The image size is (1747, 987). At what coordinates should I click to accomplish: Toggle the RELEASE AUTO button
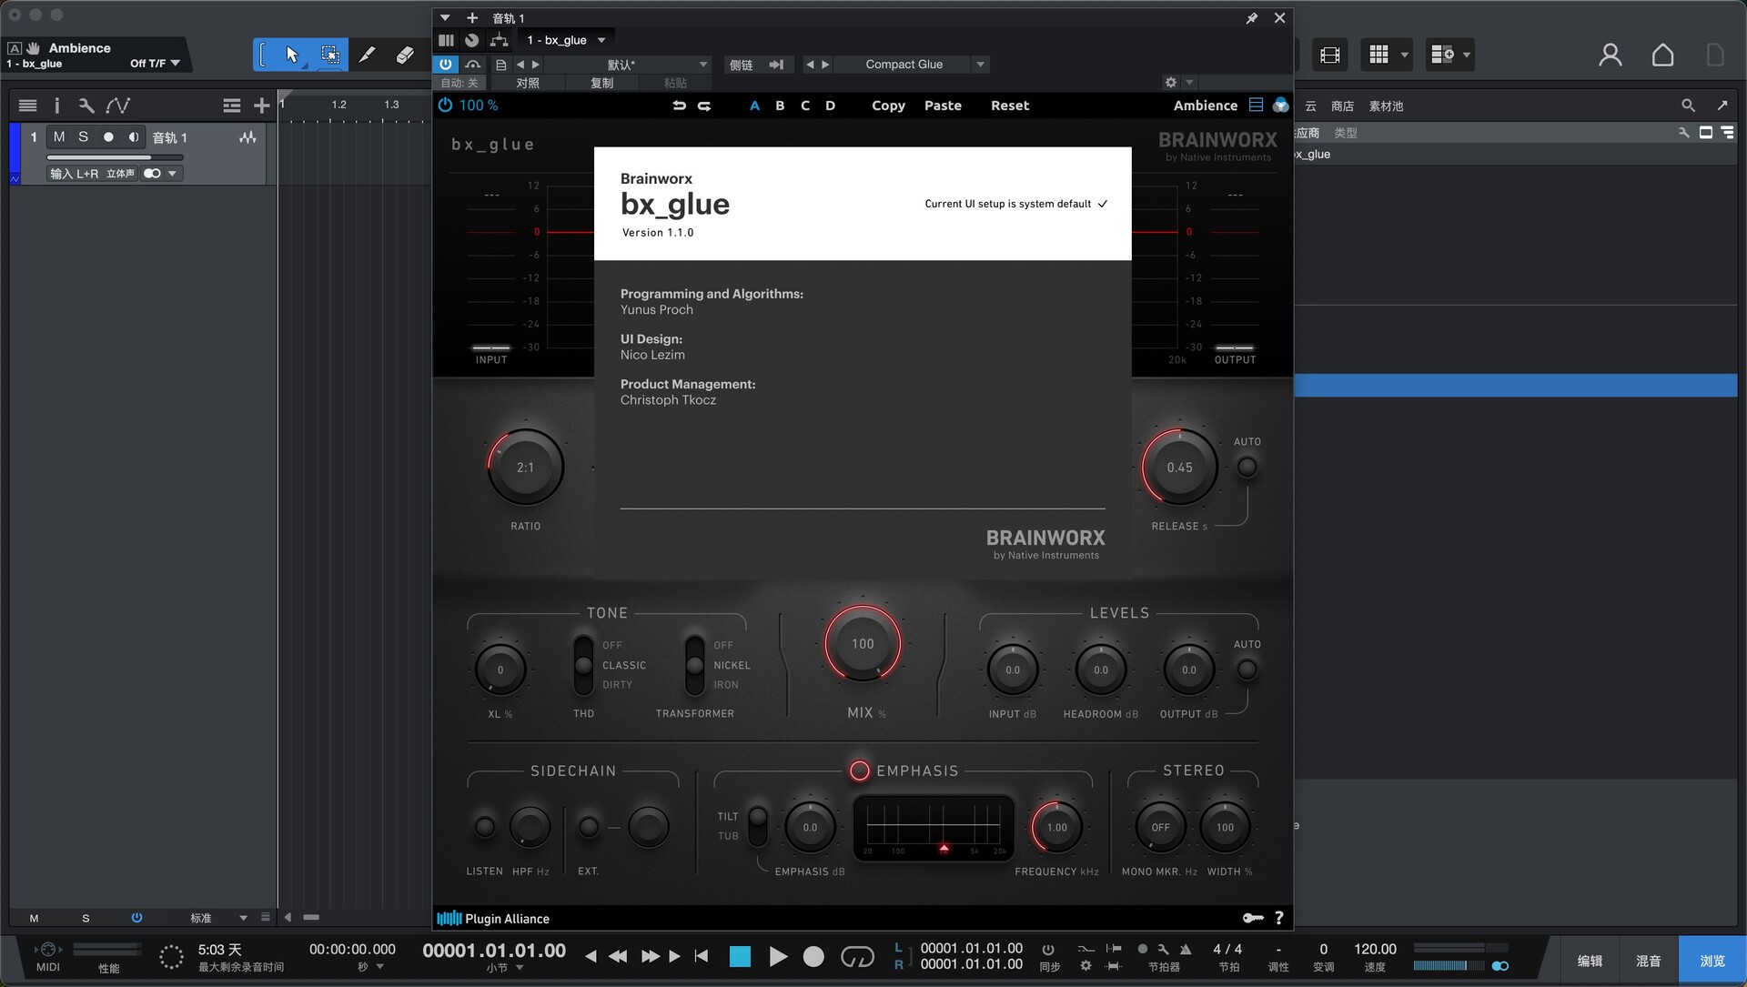point(1247,467)
